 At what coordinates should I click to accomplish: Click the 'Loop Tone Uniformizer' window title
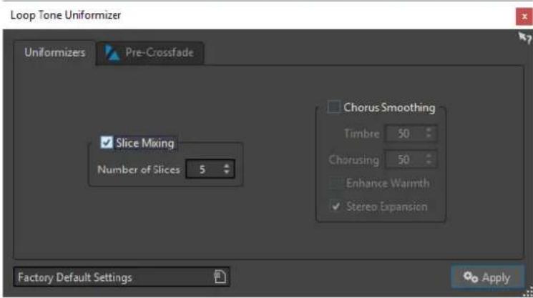[x=66, y=15]
